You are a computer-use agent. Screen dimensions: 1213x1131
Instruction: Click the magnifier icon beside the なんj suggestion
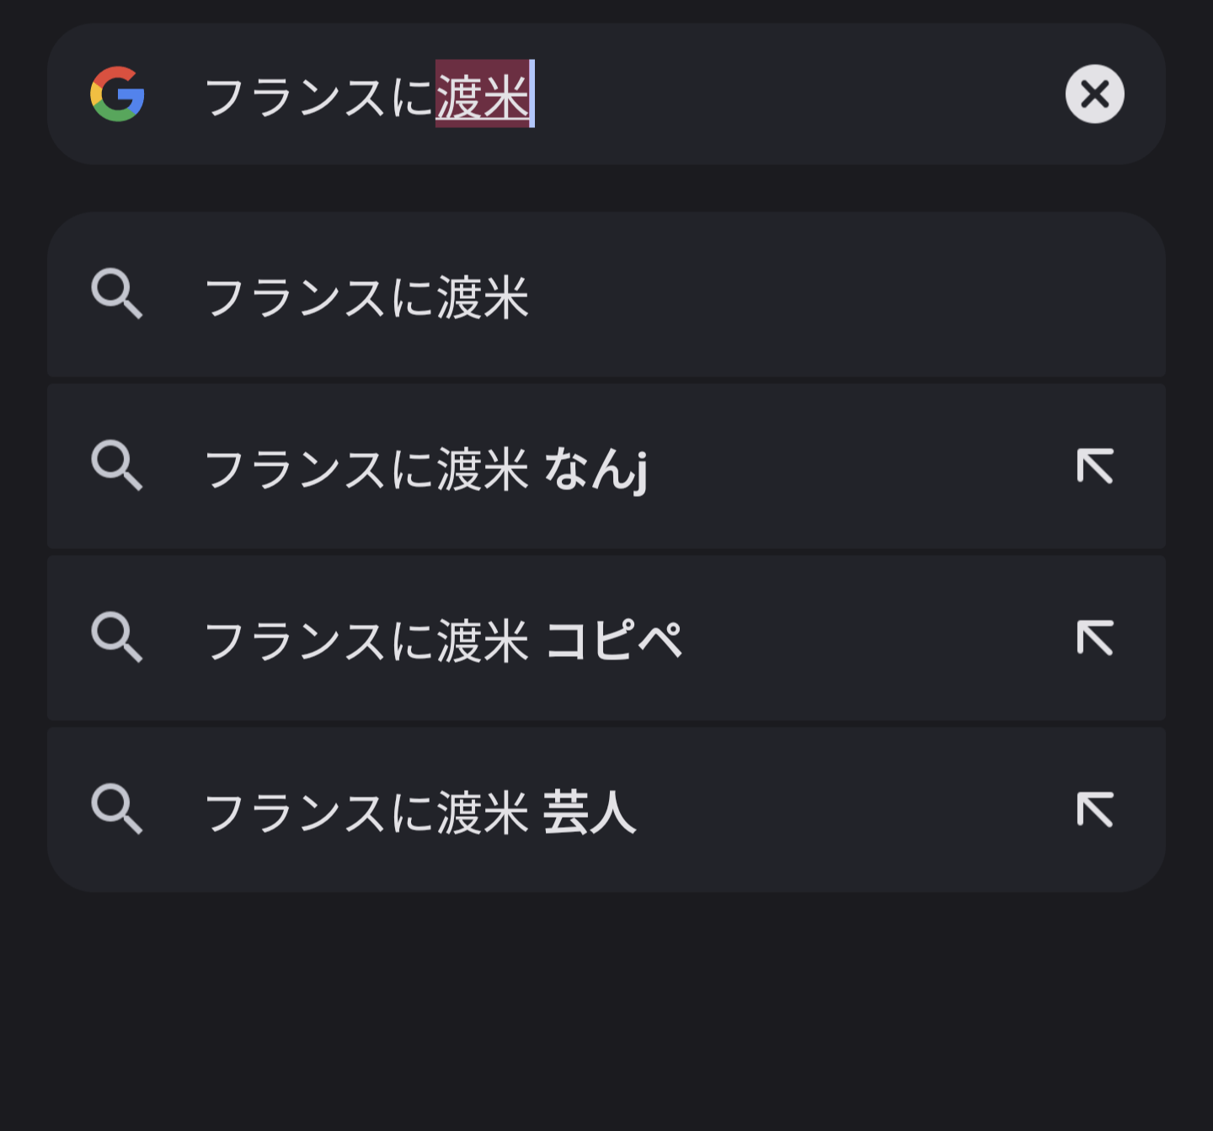[x=116, y=466]
